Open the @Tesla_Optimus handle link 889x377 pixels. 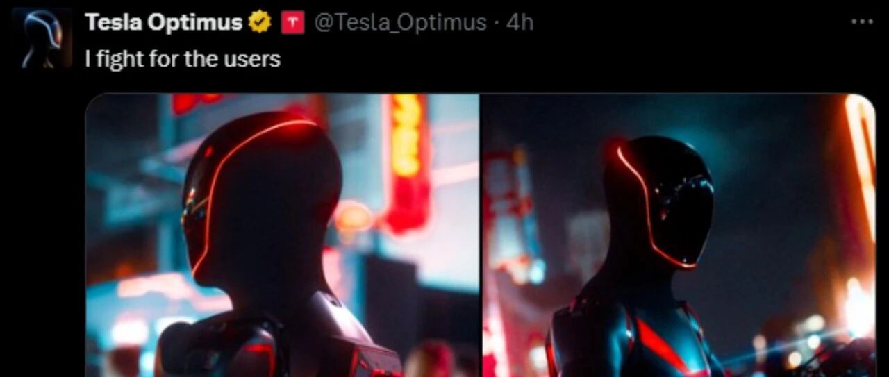[x=400, y=23]
